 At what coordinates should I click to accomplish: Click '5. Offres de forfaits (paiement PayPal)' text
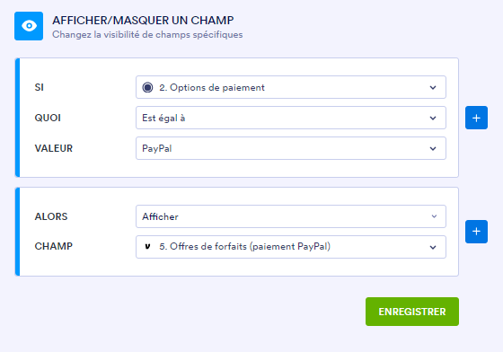coord(244,247)
